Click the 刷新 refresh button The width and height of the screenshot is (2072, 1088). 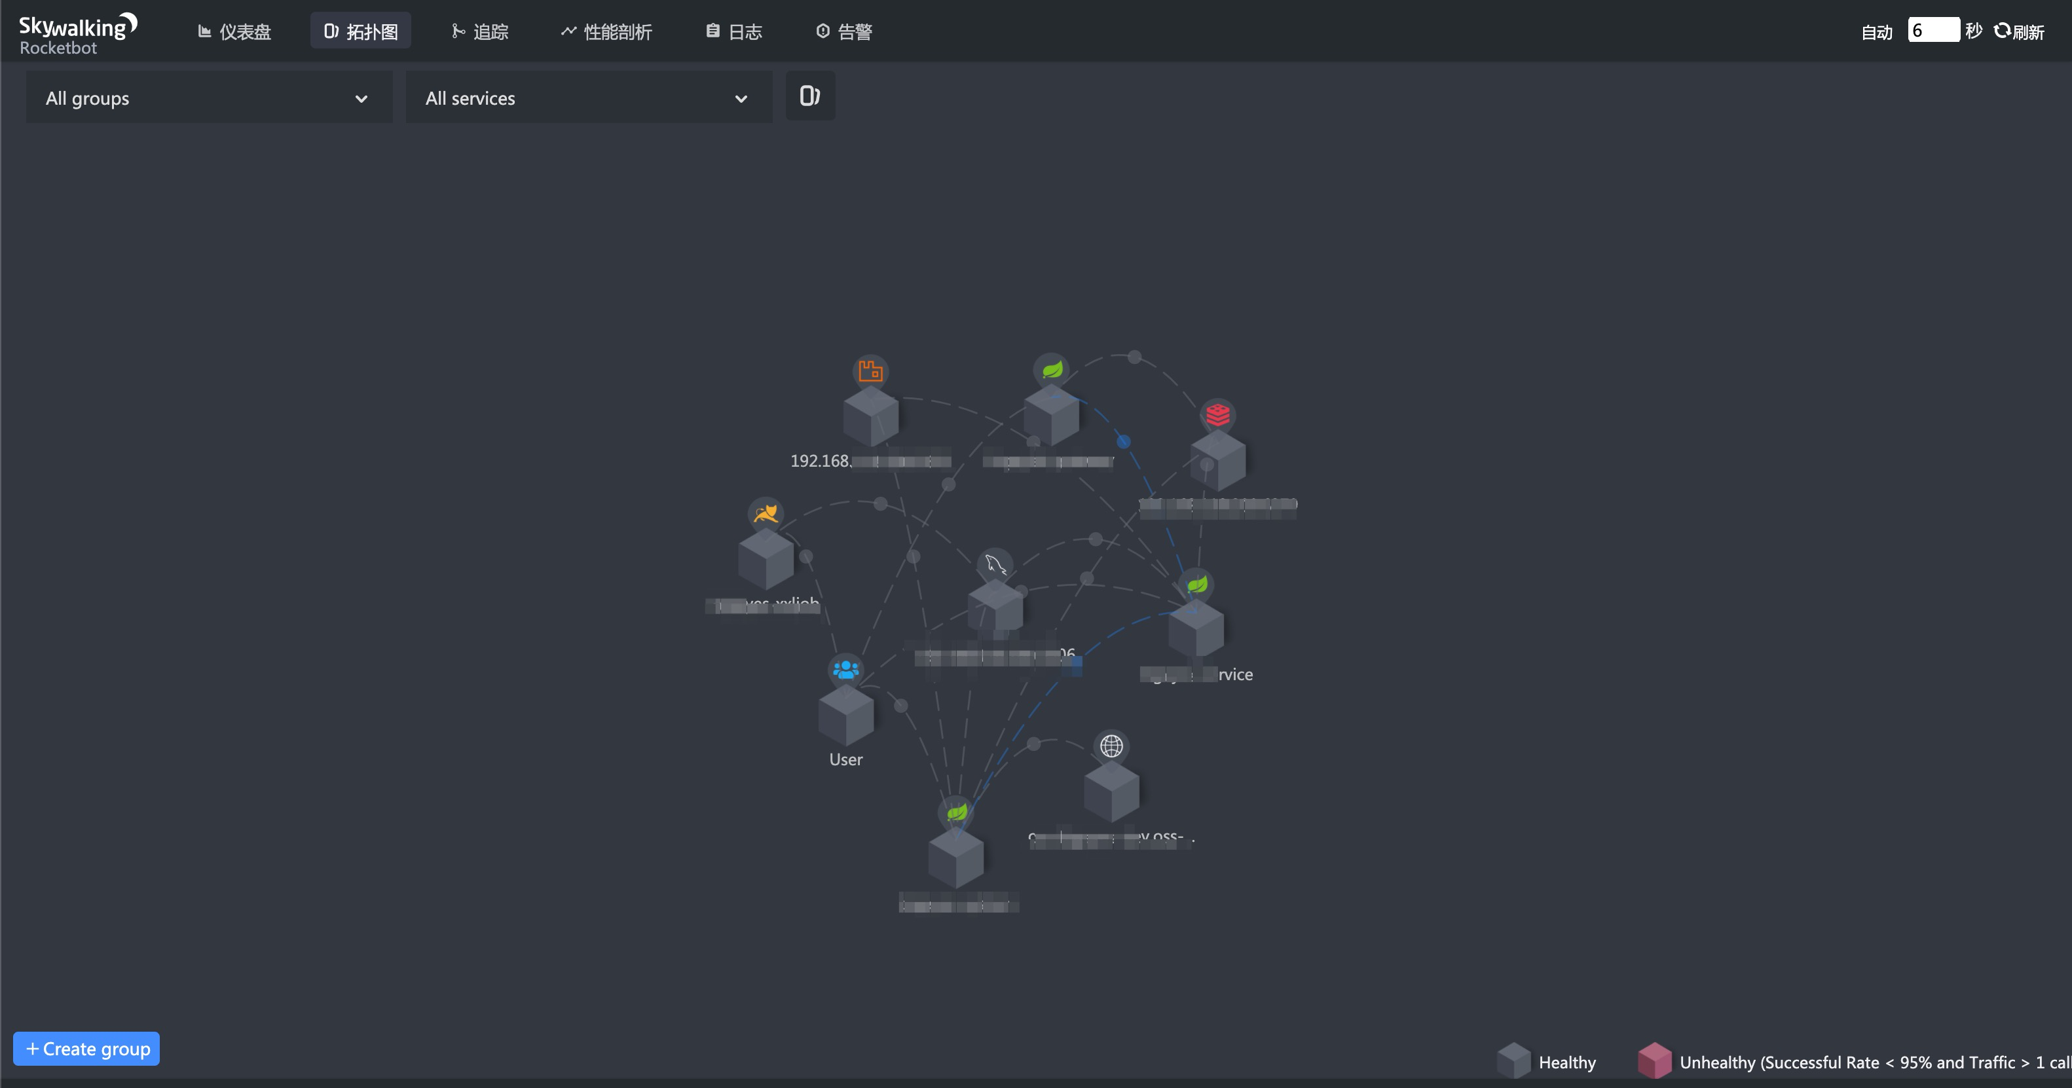2020,31
